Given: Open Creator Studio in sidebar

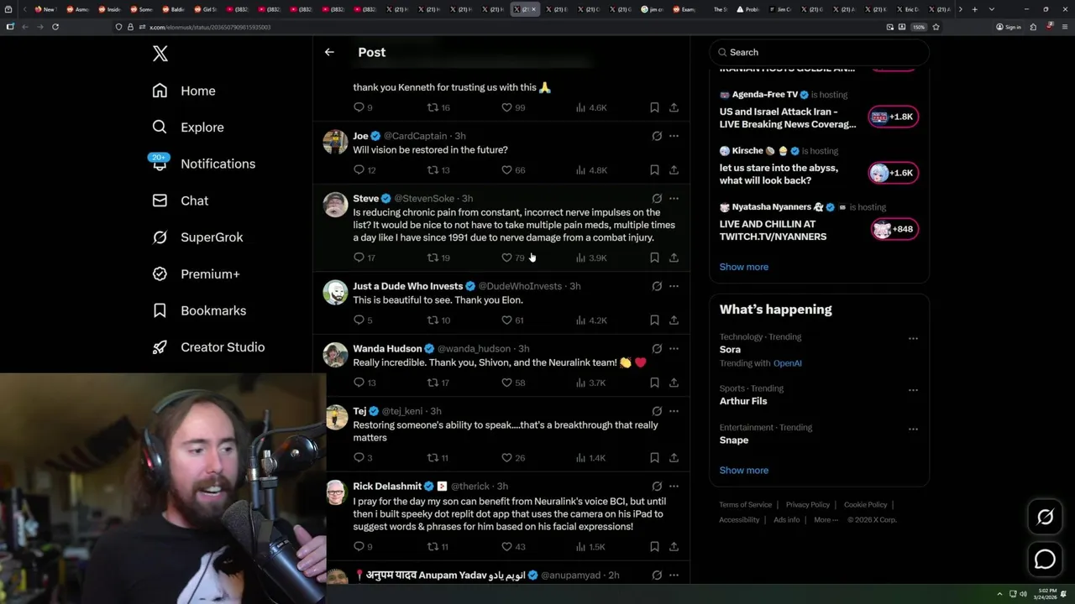Looking at the screenshot, I should point(208,347).
